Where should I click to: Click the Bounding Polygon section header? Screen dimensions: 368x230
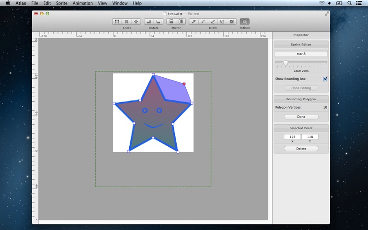pyautogui.click(x=301, y=99)
